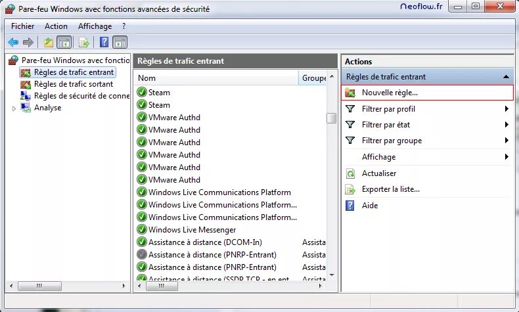Toggle the Action pane toolbar icon
Image resolution: width=519 pixels, height=312 pixels.
[120, 42]
